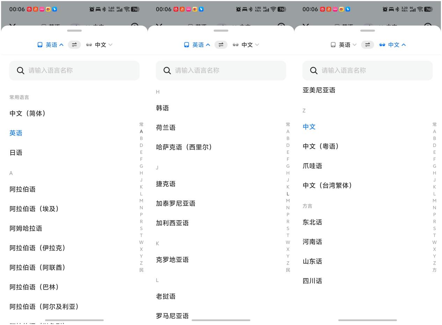This screenshot has width=442, height=325.
Task: Tap the blue phone icon in the left panel header
Action: point(40,45)
